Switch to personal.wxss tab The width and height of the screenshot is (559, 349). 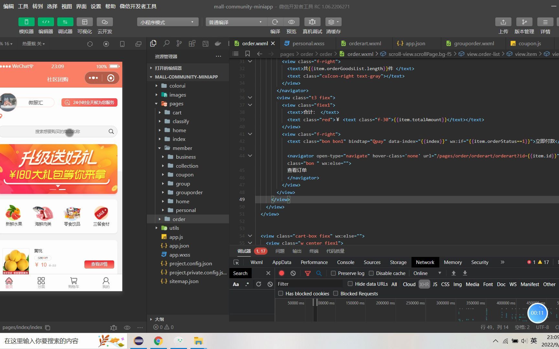[308, 43]
